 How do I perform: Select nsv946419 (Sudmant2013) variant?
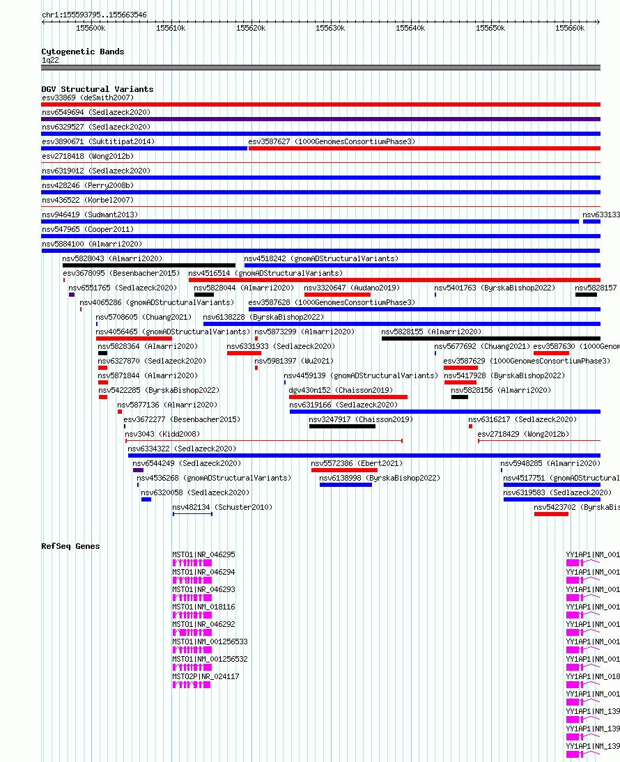311,221
